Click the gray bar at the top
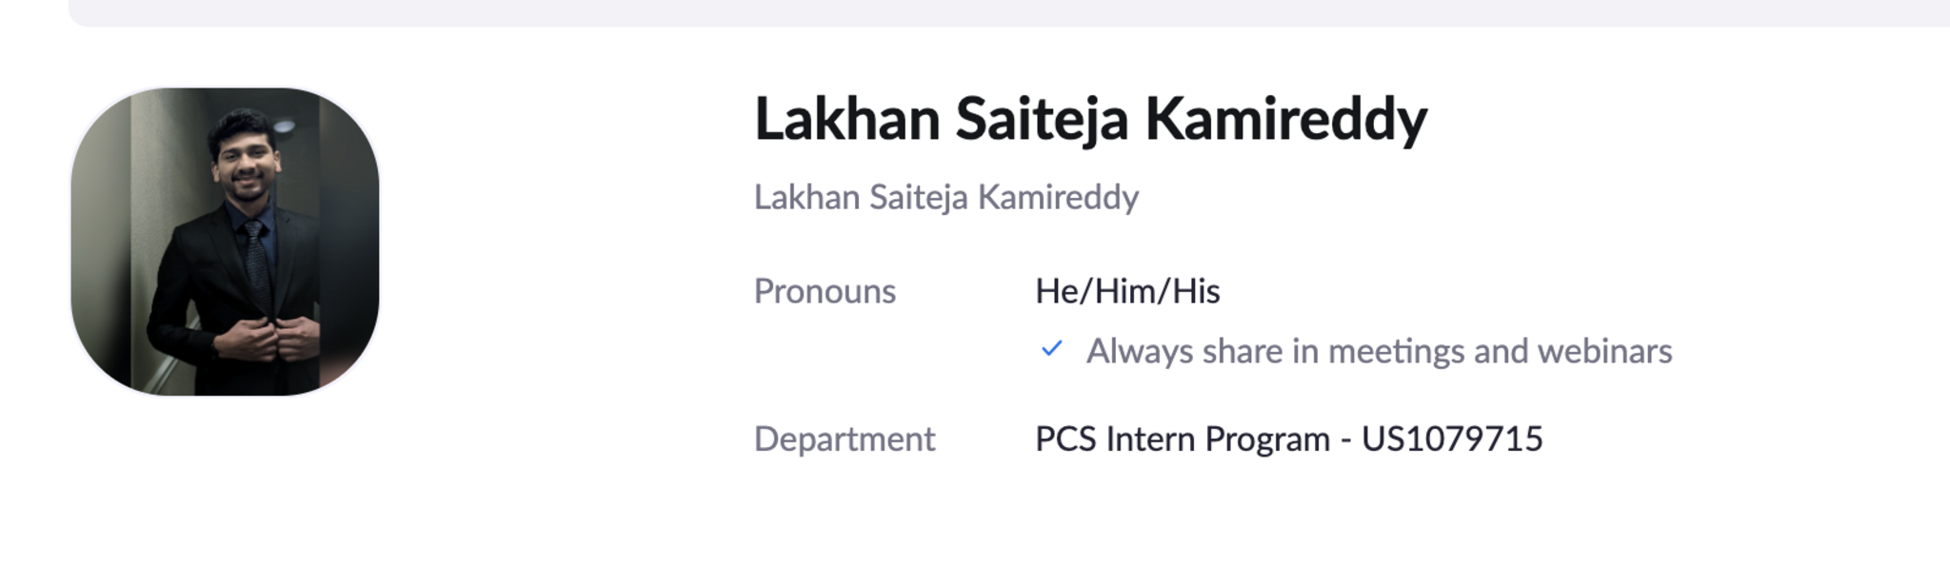The image size is (1950, 584). tap(1009, 12)
